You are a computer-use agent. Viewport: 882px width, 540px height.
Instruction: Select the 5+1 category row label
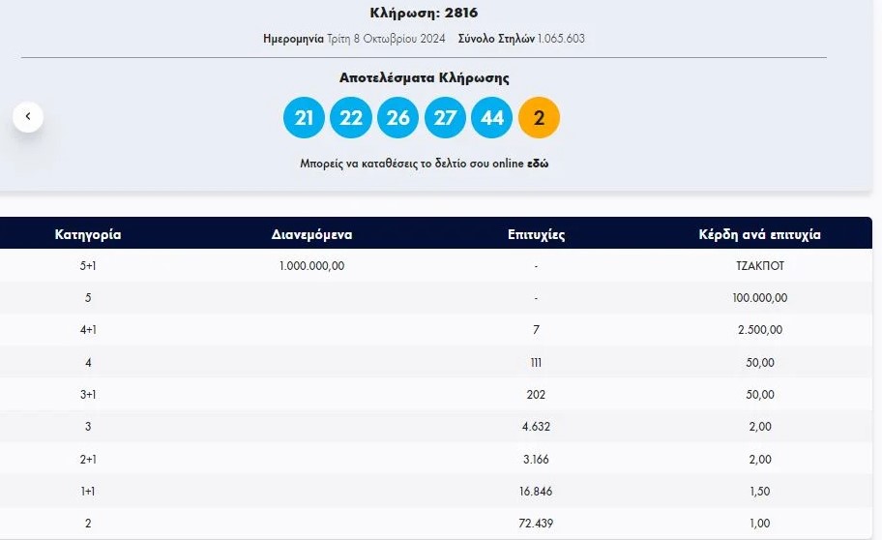[88, 265]
